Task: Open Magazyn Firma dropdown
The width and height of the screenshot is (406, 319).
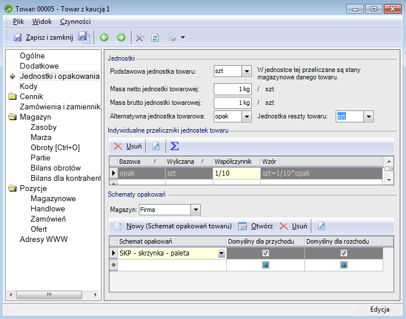Action: (196, 210)
